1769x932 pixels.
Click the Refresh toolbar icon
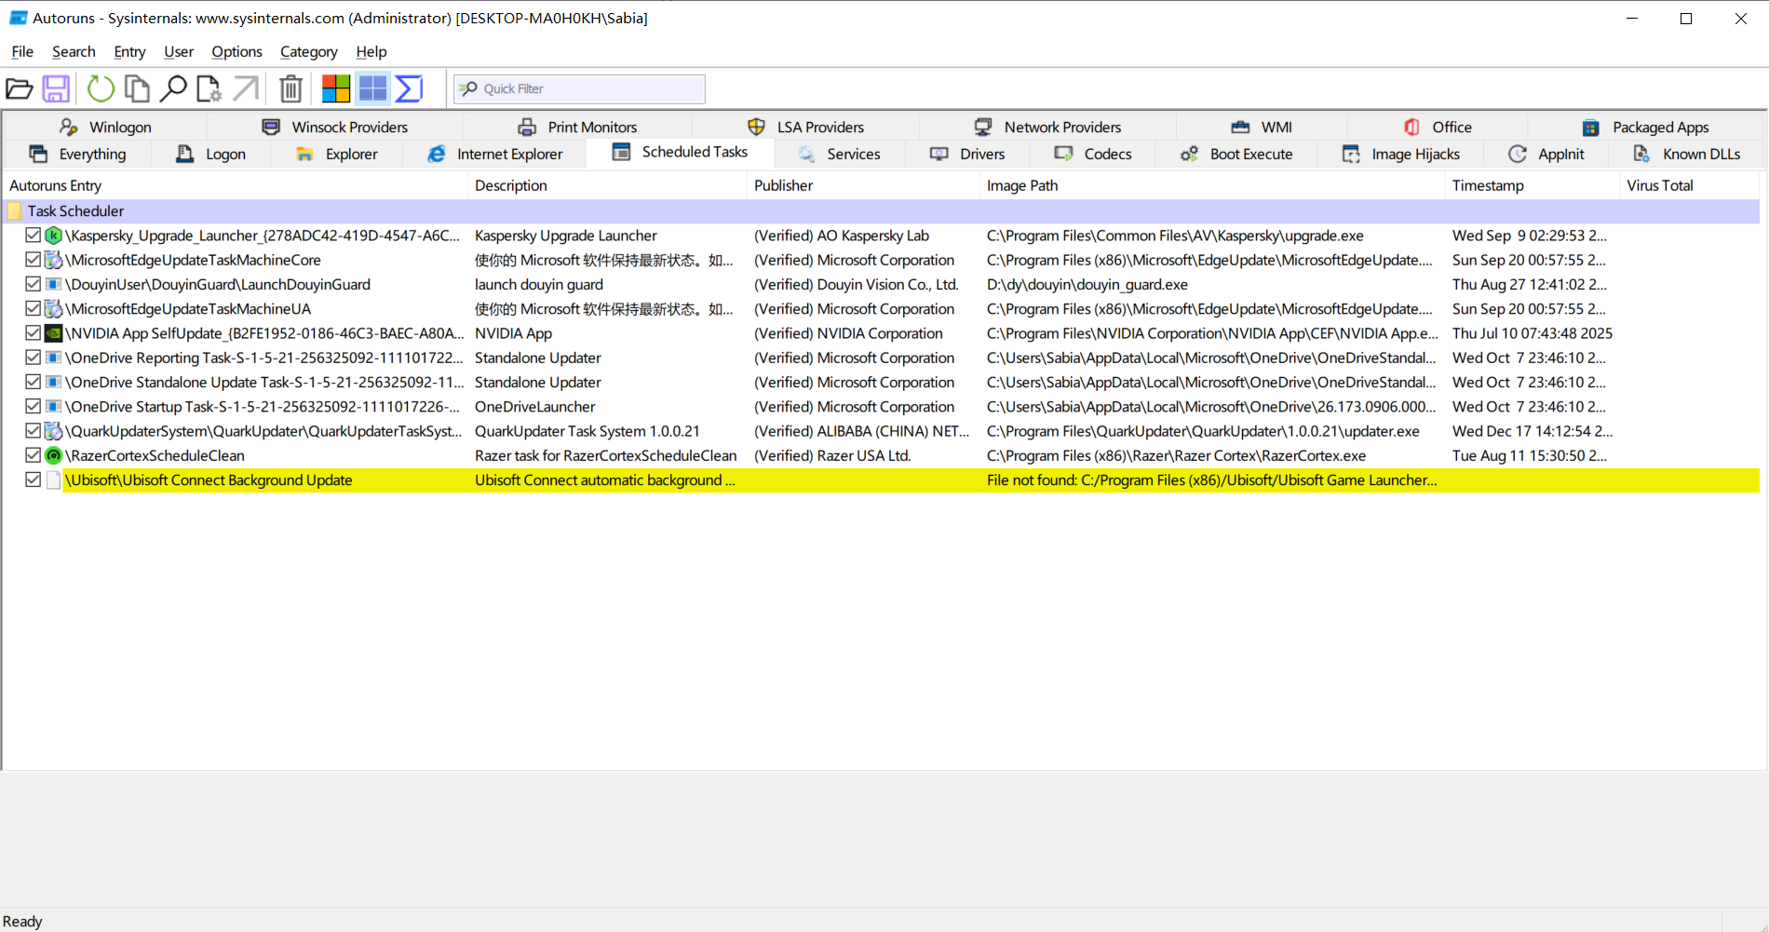pyautogui.click(x=101, y=88)
